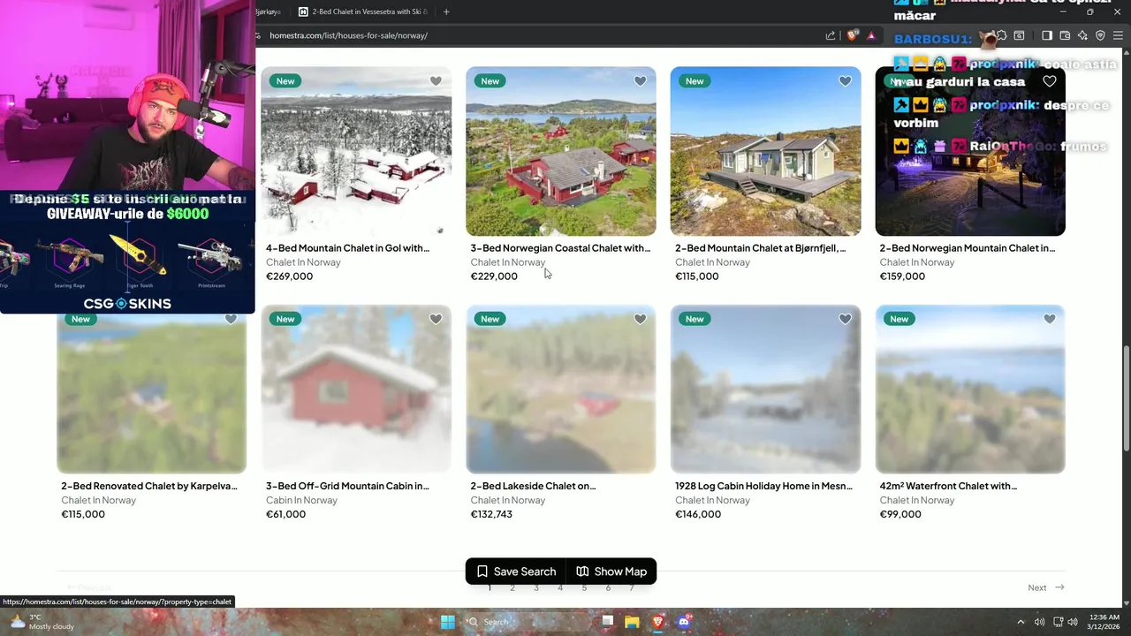This screenshot has width=1131, height=636.
Task: Open the 3-Bed Off-Grid Mountain Cabin title
Action: (x=347, y=486)
